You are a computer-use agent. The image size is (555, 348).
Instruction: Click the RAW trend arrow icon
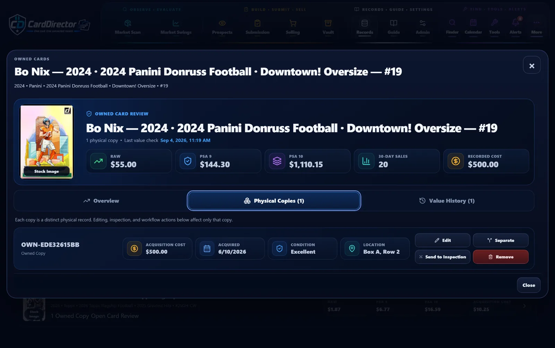click(99, 161)
